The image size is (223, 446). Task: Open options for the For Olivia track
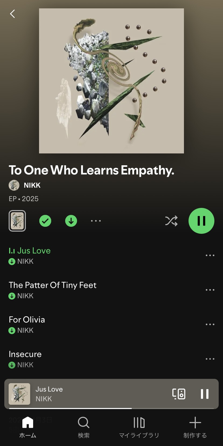(x=210, y=324)
